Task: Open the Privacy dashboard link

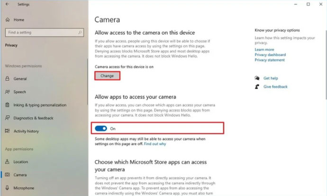Action: tap(270, 55)
